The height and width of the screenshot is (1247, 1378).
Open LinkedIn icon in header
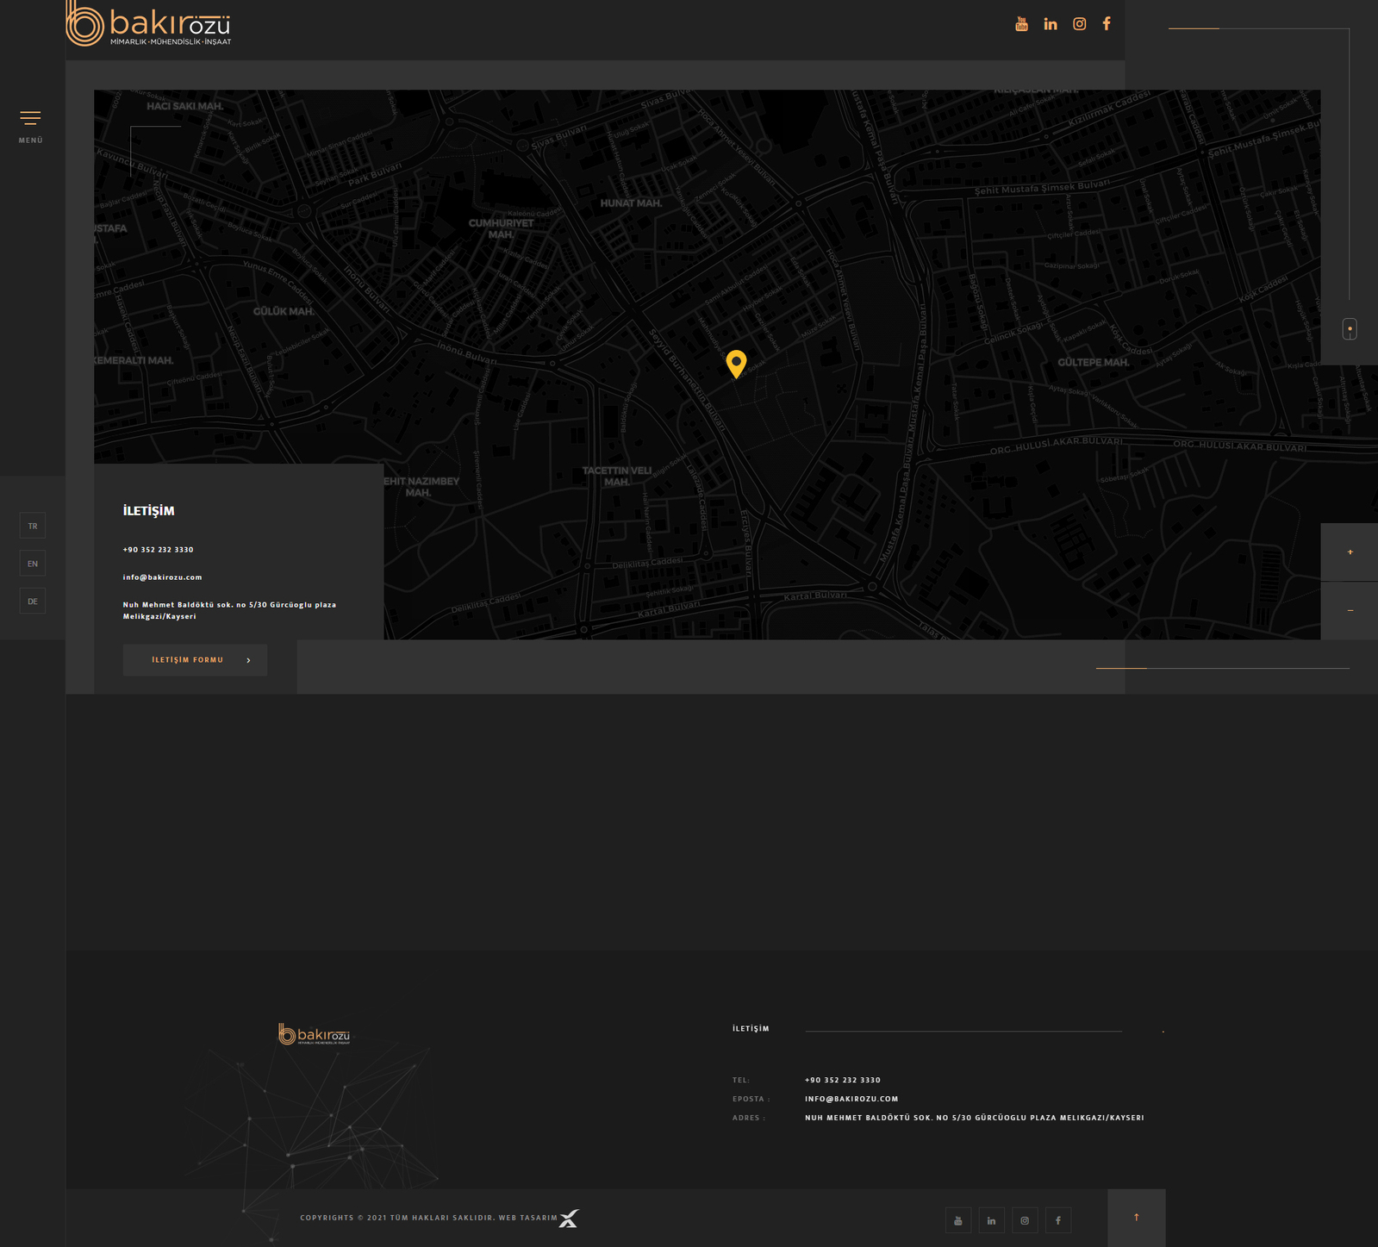1050,24
